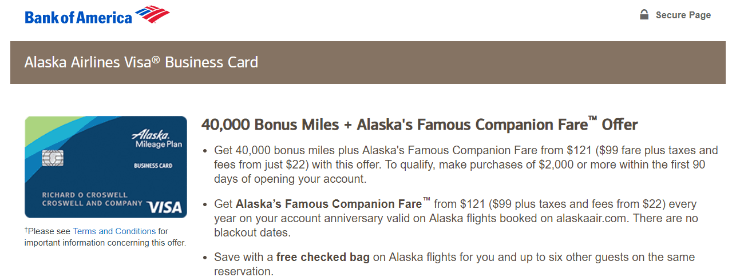Image resolution: width=736 pixels, height=277 pixels.
Task: Click the 40,000 Bonus Miles offer heading
Action: (x=420, y=125)
